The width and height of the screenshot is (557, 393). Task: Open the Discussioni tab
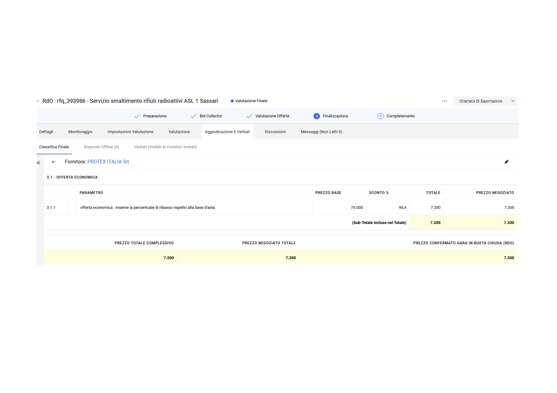pos(275,132)
